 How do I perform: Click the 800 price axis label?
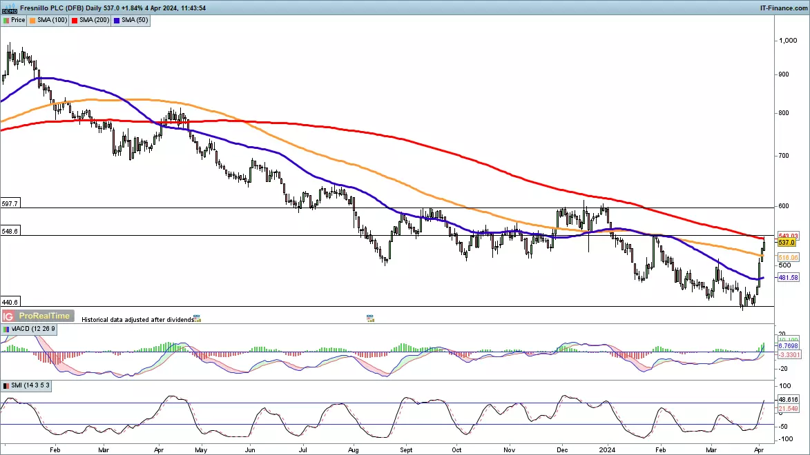(784, 113)
